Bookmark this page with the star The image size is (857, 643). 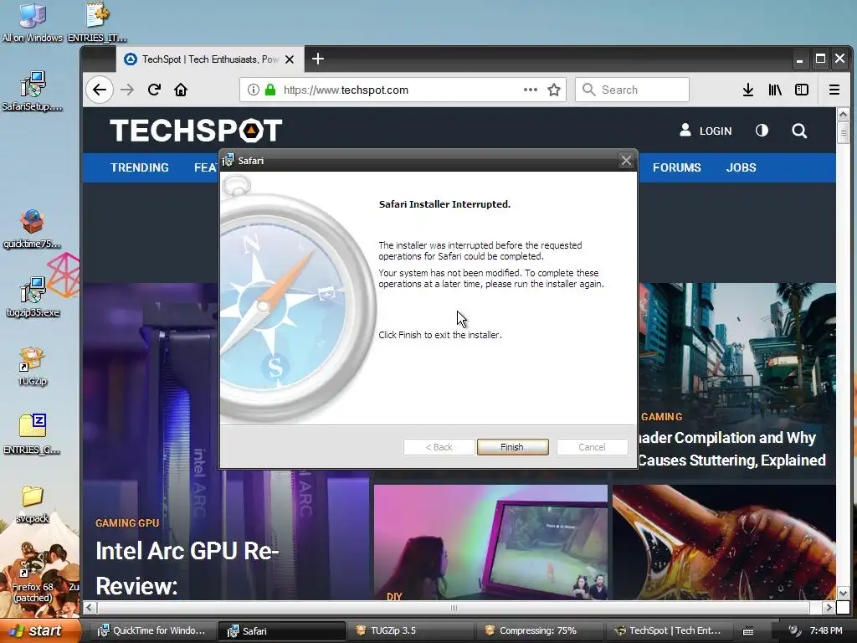(554, 90)
